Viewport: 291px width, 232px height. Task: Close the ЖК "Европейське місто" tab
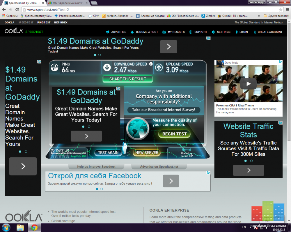(x=86, y=3)
